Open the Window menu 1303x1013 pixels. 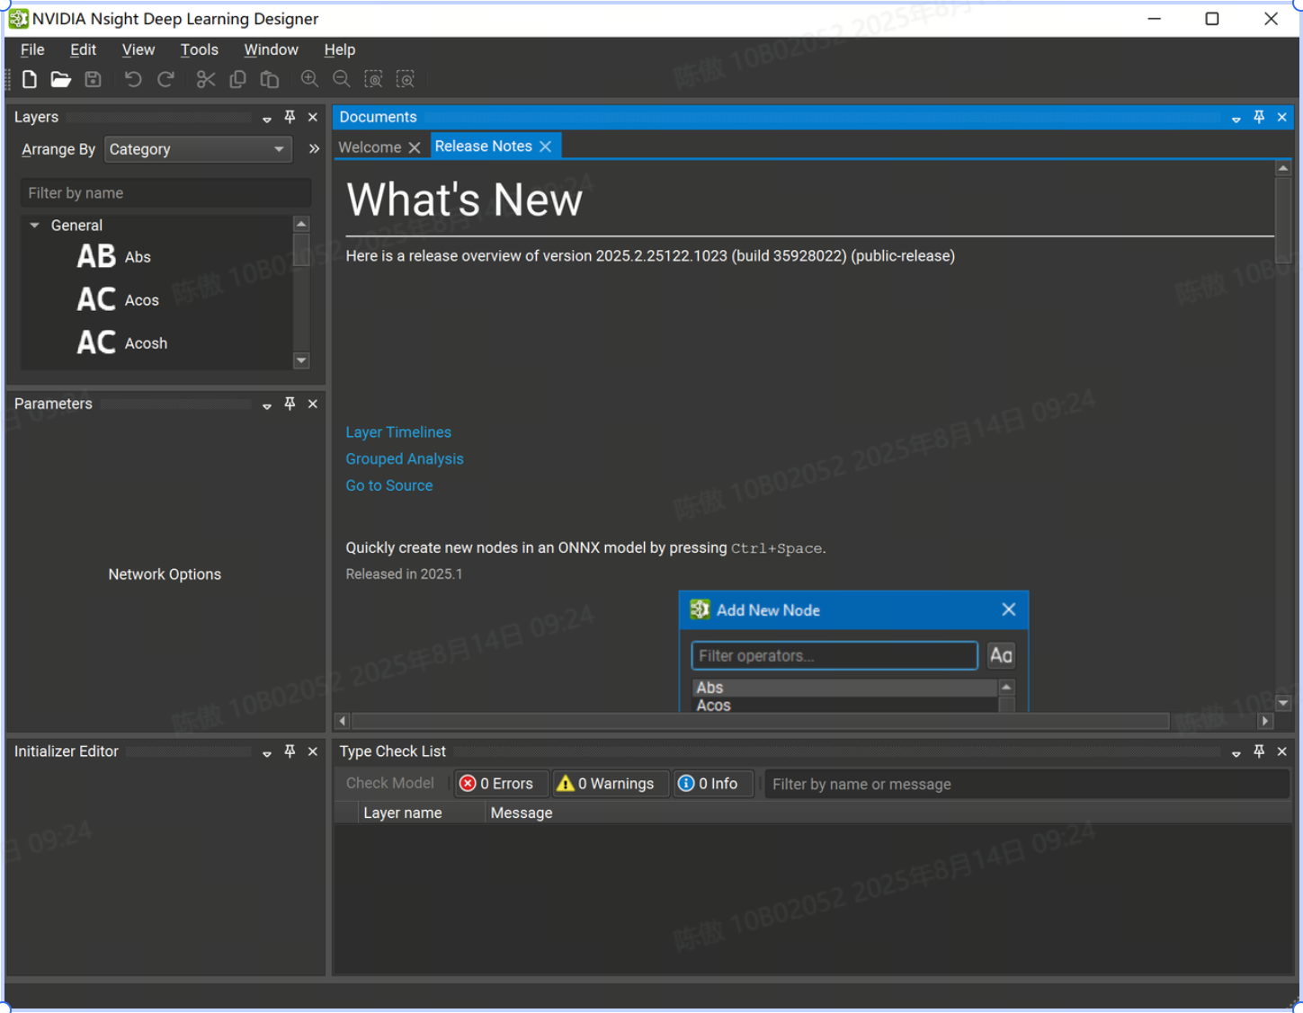pyautogui.click(x=272, y=49)
